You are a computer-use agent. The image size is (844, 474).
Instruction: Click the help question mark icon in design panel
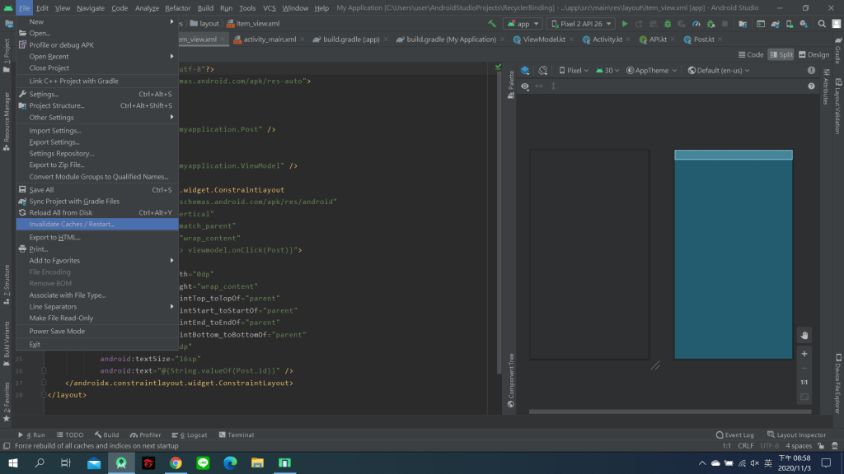[811, 86]
